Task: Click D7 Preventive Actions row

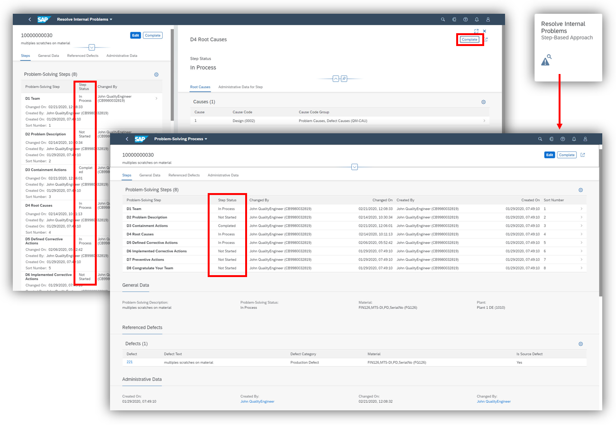Action: [354, 259]
